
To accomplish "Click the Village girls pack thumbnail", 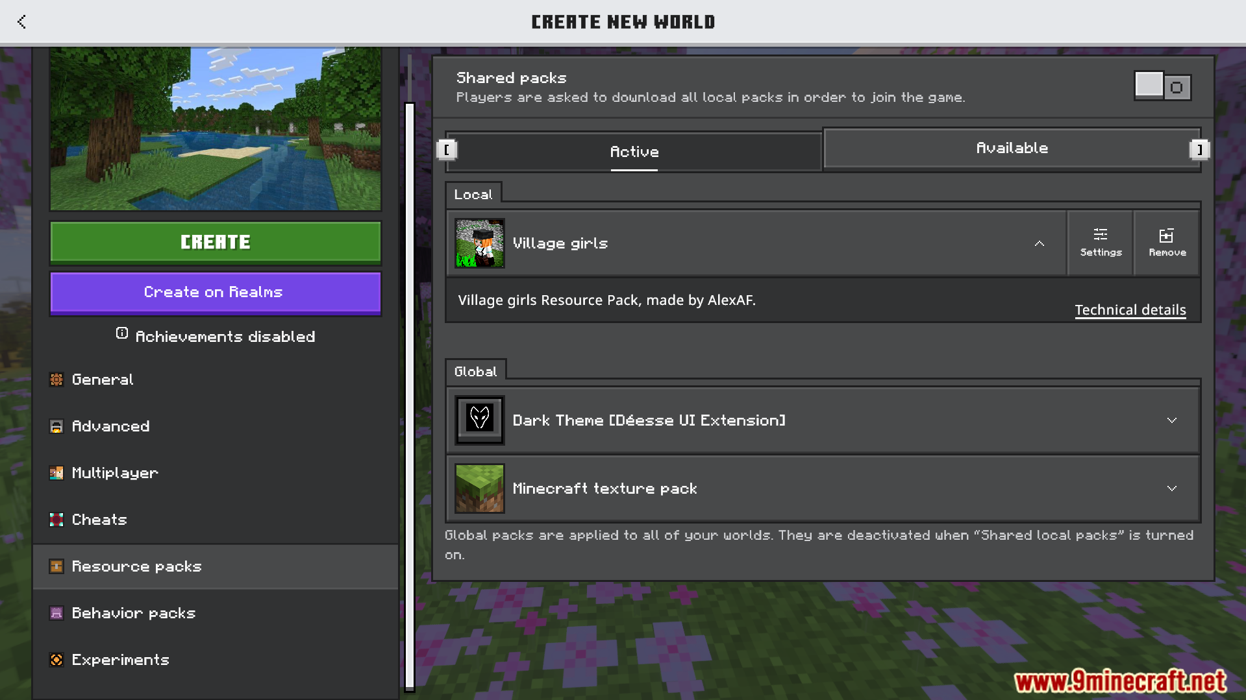I will (x=480, y=243).
